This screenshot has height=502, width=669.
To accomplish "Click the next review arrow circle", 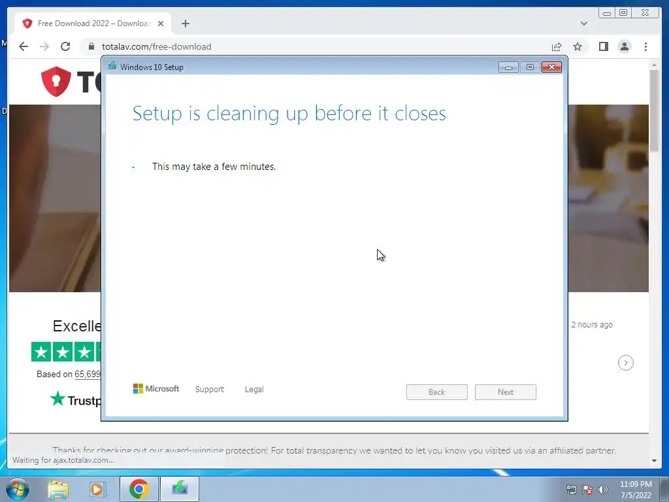I will pyautogui.click(x=625, y=363).
